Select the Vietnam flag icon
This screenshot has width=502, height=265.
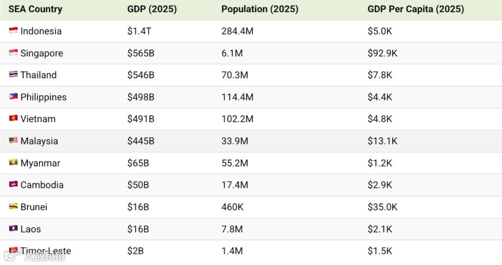point(13,119)
